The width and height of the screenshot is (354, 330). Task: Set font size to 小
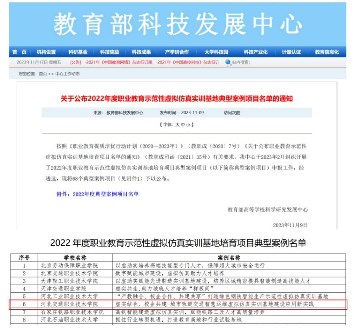point(188,124)
